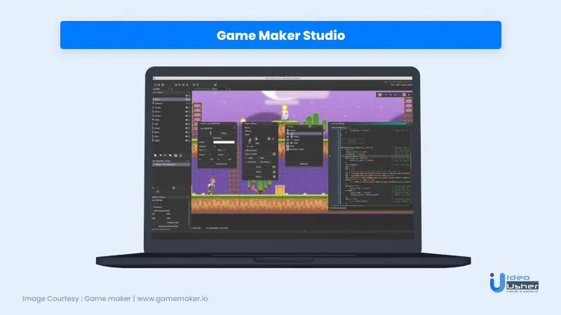This screenshot has width=561, height=315.
Task: Click the New Project icon in main toolbar
Action: (x=155, y=85)
